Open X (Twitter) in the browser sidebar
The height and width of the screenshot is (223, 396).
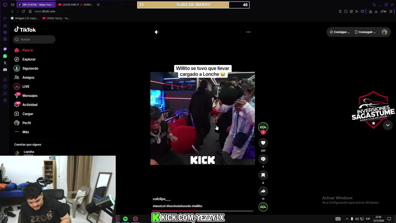point(5,63)
